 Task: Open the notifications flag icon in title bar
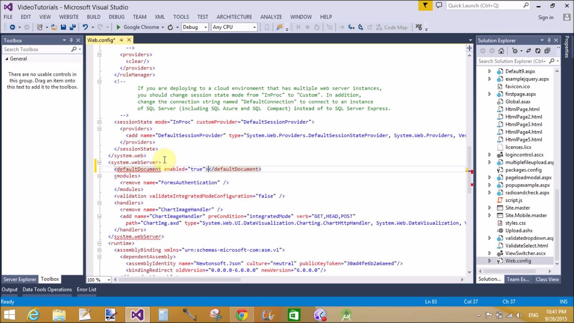point(425,5)
